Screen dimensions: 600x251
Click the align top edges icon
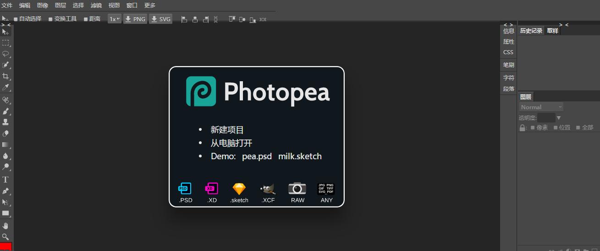pyautogui.click(x=231, y=19)
